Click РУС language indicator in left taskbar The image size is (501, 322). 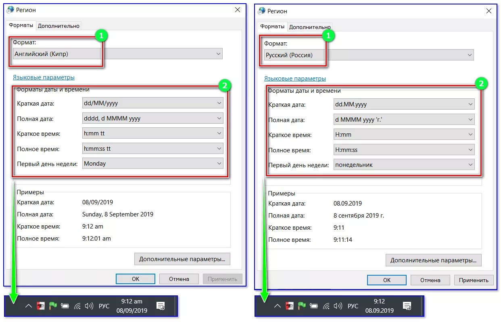(104, 306)
